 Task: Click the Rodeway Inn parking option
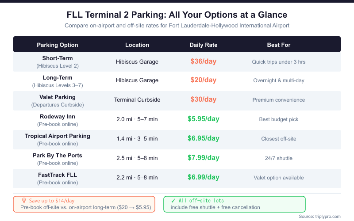coord(58,116)
